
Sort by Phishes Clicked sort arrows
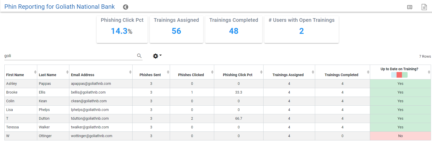212,72
